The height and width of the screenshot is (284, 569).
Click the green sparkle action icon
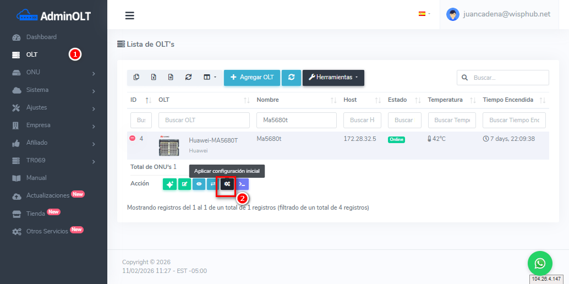(x=169, y=184)
